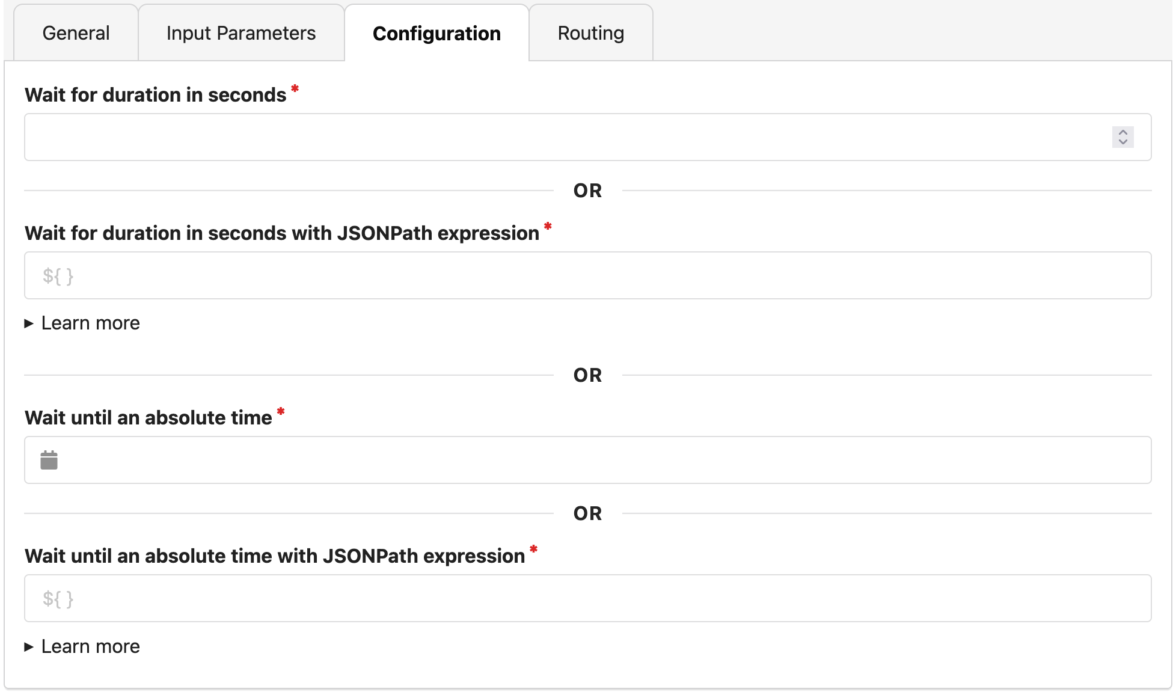Focus the absolute time JSONPath expression input
The width and height of the screenshot is (1176, 695).
point(587,598)
